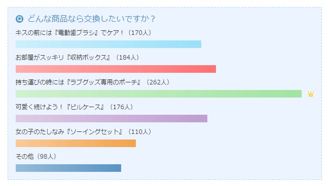Viewport: 328px width, 186px height.
Task: Click the red 収納ボックス bar
Action: [x=116, y=69]
